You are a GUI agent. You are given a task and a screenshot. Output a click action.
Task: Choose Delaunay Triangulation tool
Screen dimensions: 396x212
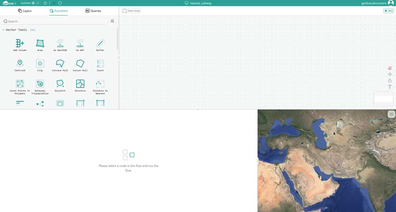point(40,87)
